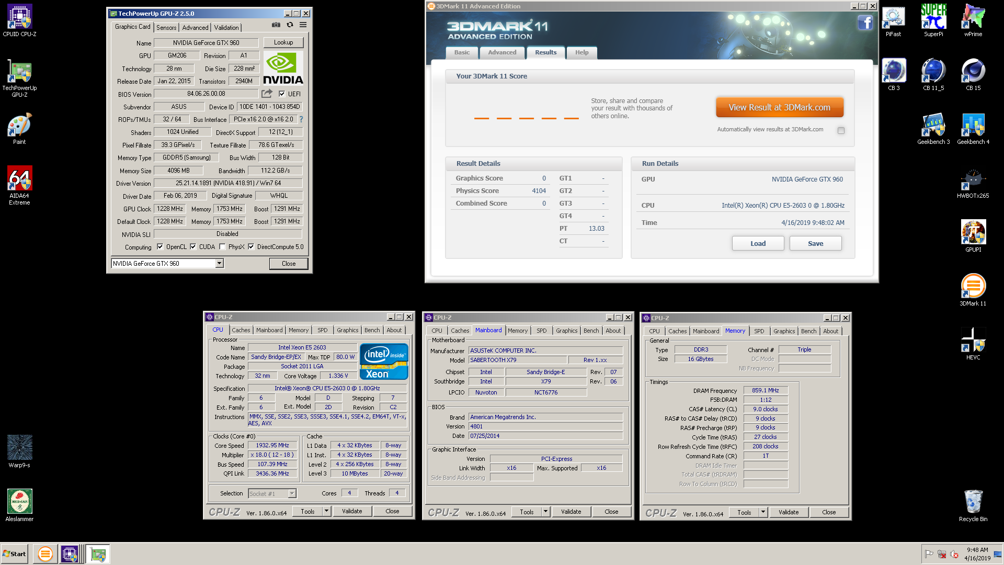Toggle the OpenCL checkbox
The image size is (1004, 565).
point(160,247)
